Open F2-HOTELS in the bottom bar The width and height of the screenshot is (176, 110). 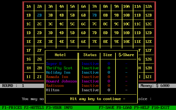click(x=34, y=108)
